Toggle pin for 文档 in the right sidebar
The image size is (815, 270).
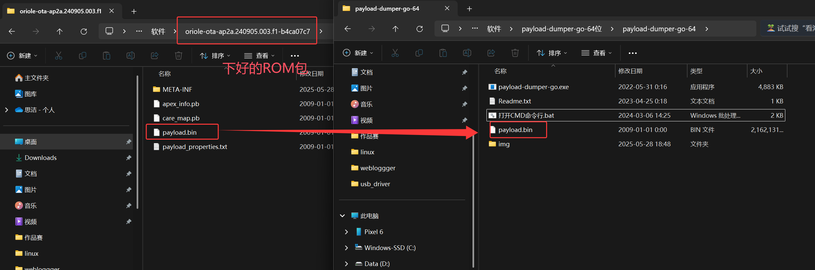[x=464, y=72]
